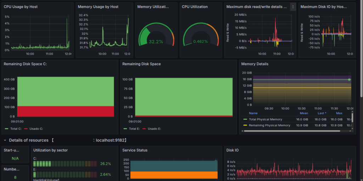Click the Memory Details horizontal scrollbar
363x181 pixels.
click(x=292, y=131)
